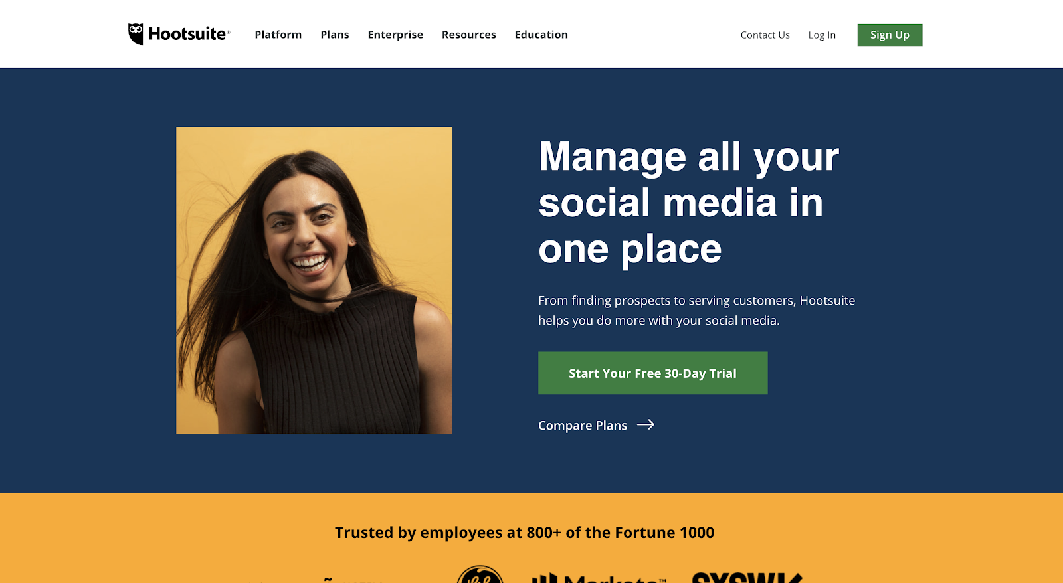This screenshot has height=583, width=1063.
Task: Open the Enterprise navigation item
Action: click(395, 35)
